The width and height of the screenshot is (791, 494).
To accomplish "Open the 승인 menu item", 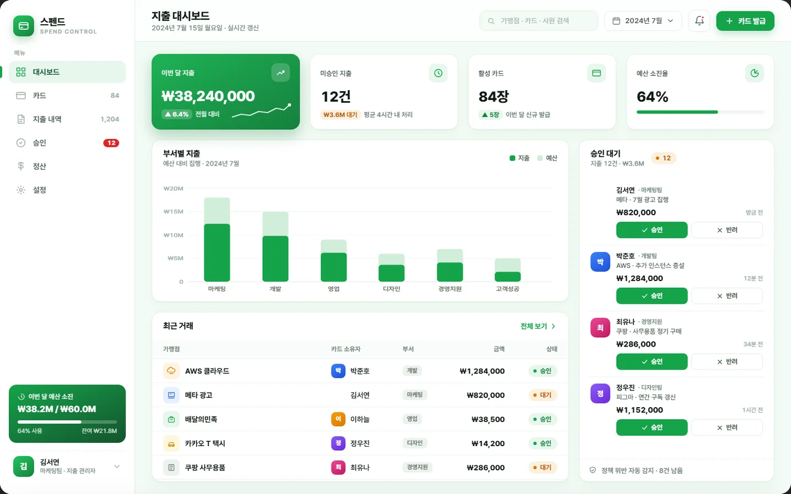I will 67,143.
